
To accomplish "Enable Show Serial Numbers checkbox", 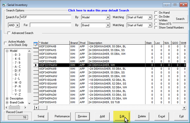I will [156, 28].
